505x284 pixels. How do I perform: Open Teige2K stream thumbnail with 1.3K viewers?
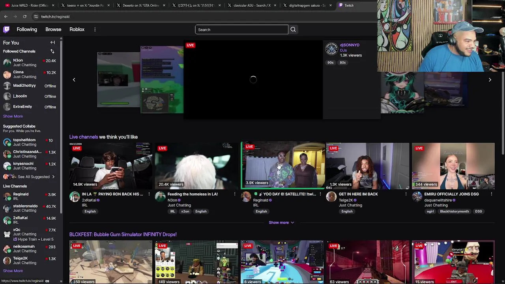click(x=368, y=166)
